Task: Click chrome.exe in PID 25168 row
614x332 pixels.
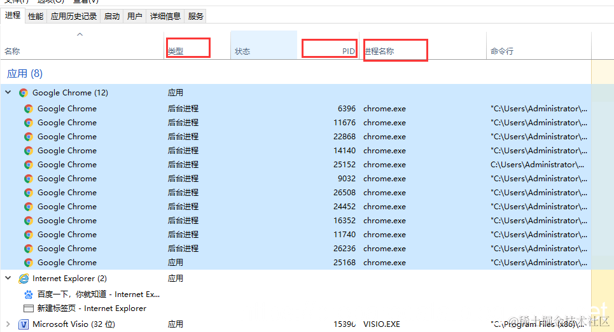Action: coord(384,262)
